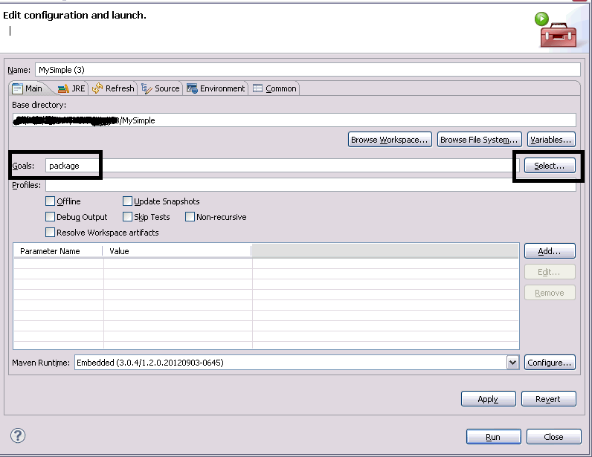This screenshot has width=592, height=457.
Task: Switch to the Environment tab
Action: [x=216, y=88]
